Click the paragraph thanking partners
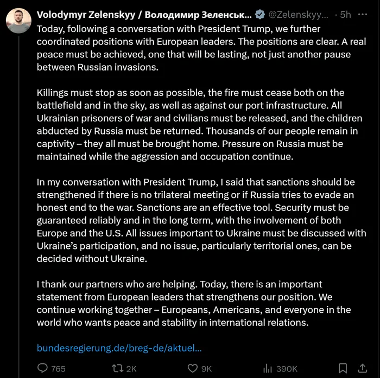380x378 pixels. (x=194, y=304)
